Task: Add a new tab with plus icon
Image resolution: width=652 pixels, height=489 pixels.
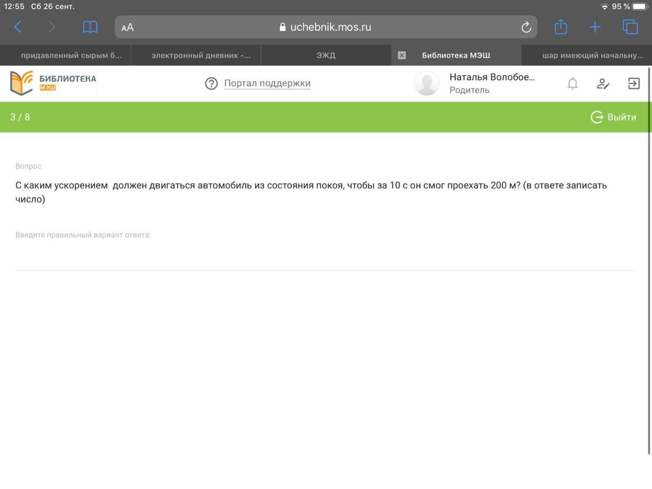Action: [595, 27]
